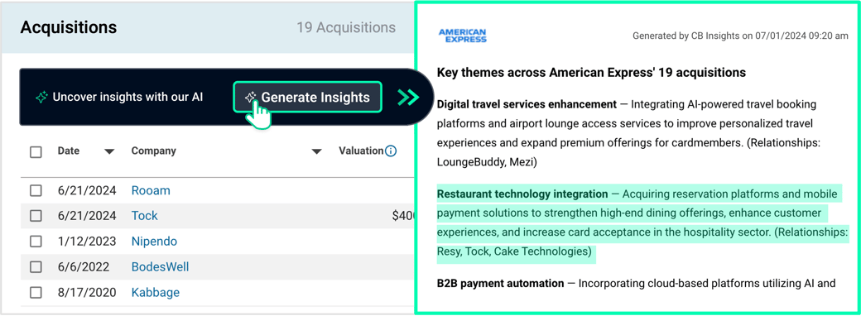861x316 pixels.
Task: Click the Key themes across American Express heading
Action: pyautogui.click(x=591, y=73)
